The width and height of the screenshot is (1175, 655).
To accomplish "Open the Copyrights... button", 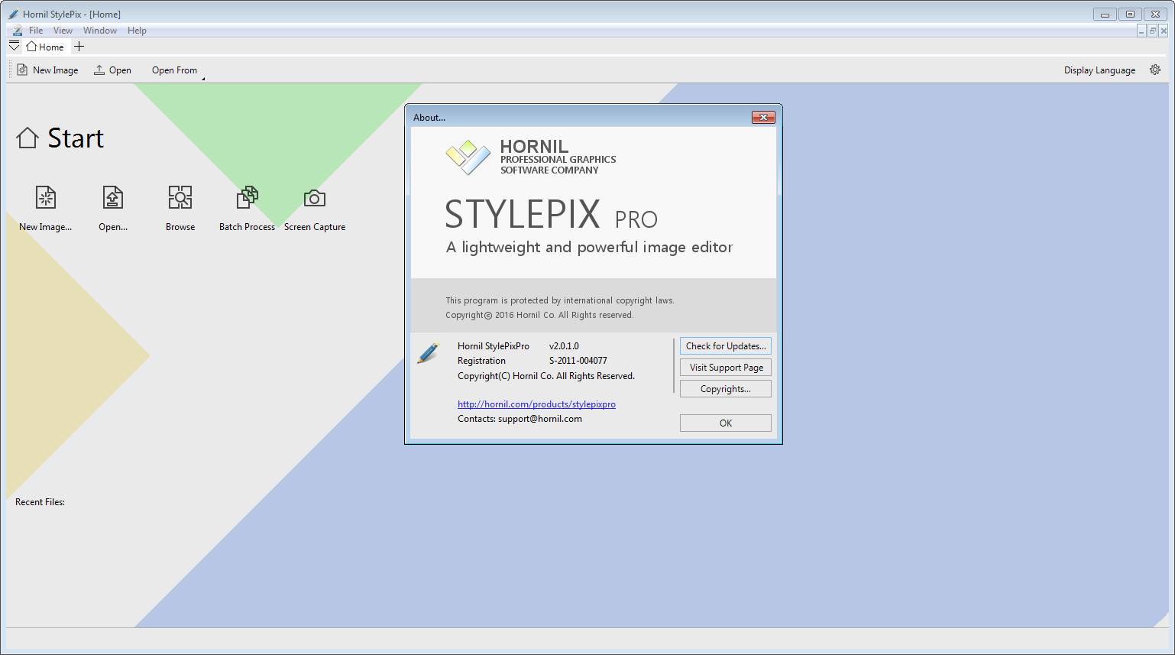I will point(726,389).
